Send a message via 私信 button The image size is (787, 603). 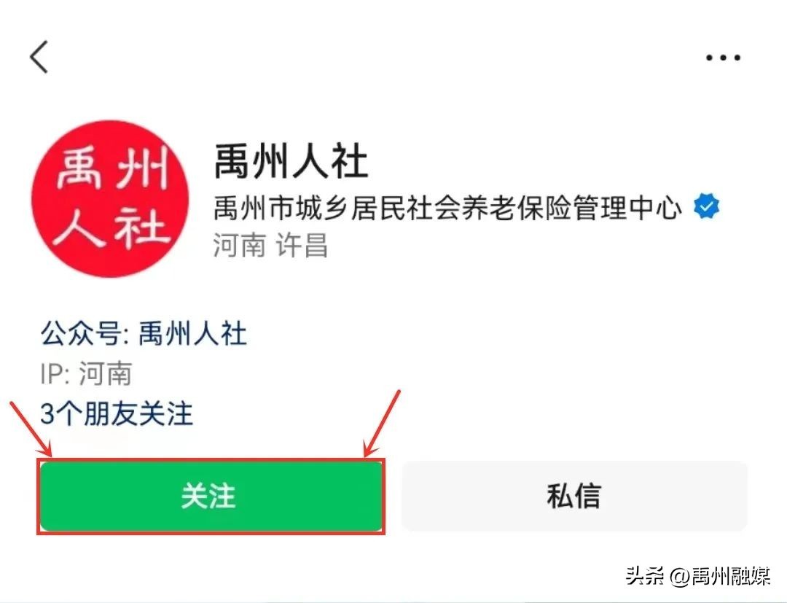pyautogui.click(x=575, y=496)
